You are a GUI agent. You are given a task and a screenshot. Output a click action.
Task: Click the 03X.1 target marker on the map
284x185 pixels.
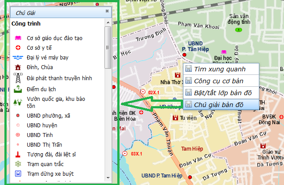[x=125, y=154]
